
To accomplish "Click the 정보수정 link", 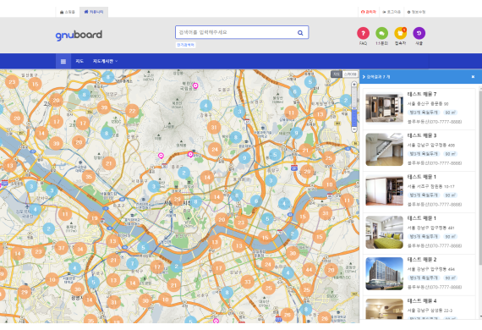I will [x=417, y=12].
